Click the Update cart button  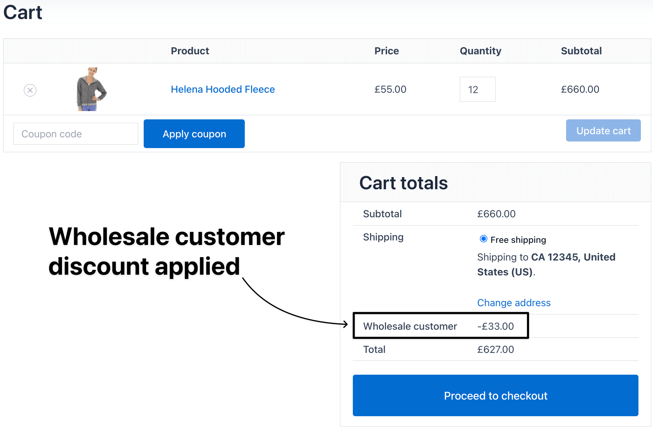603,131
